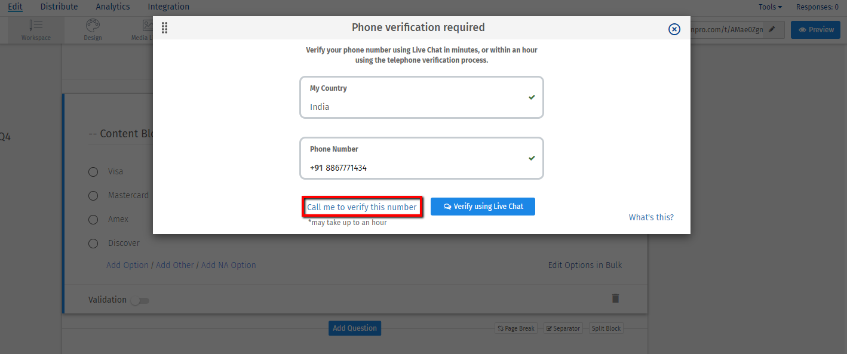Click "Call me to verify this number"
Screen dimensions: 847x354
362,207
